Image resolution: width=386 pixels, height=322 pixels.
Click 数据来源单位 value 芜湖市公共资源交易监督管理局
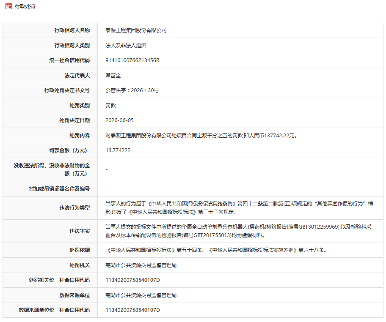(x=141, y=295)
